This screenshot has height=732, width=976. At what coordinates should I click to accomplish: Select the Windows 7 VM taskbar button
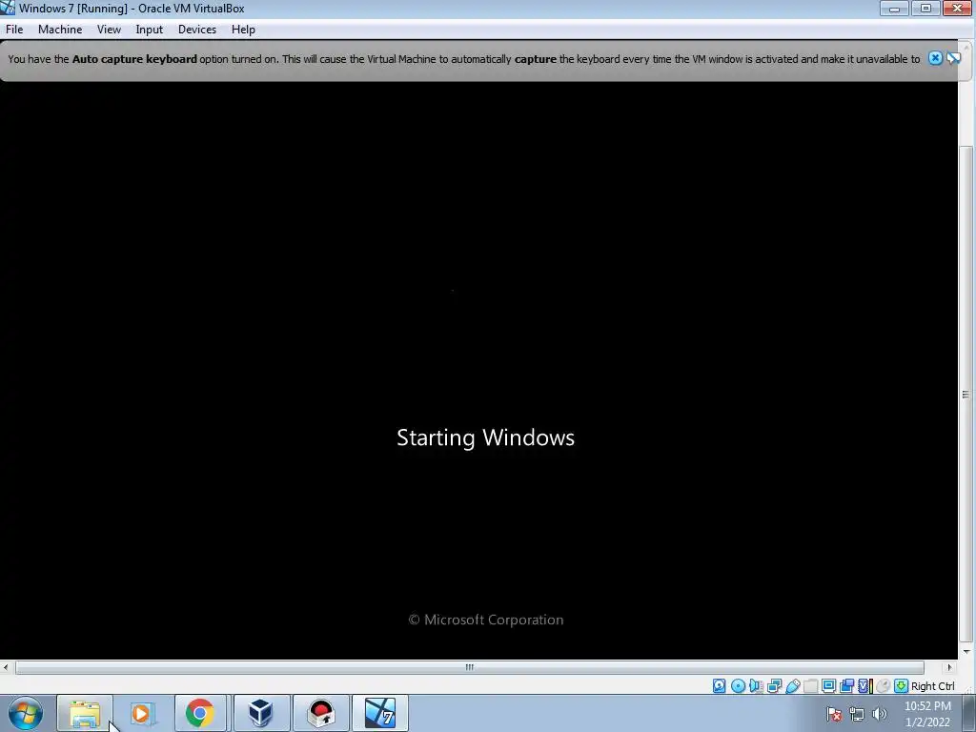tap(380, 713)
